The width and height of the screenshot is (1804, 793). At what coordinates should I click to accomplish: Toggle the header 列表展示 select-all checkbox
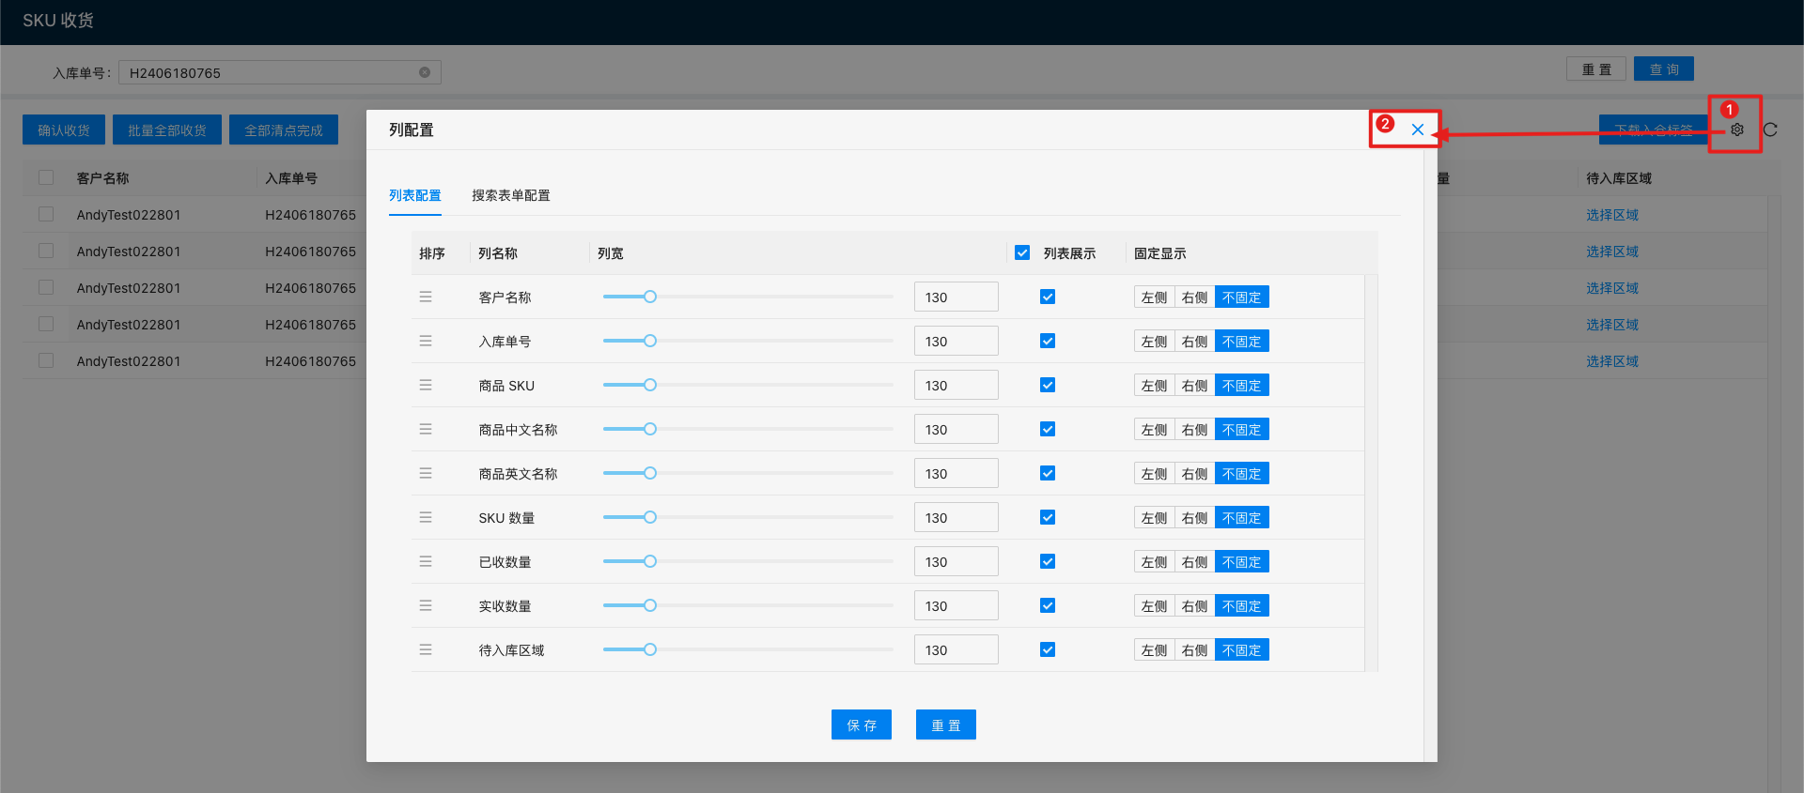coord(1022,252)
